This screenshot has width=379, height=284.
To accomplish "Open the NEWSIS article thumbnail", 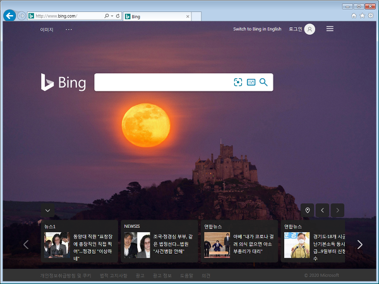I will pyautogui.click(x=137, y=245).
